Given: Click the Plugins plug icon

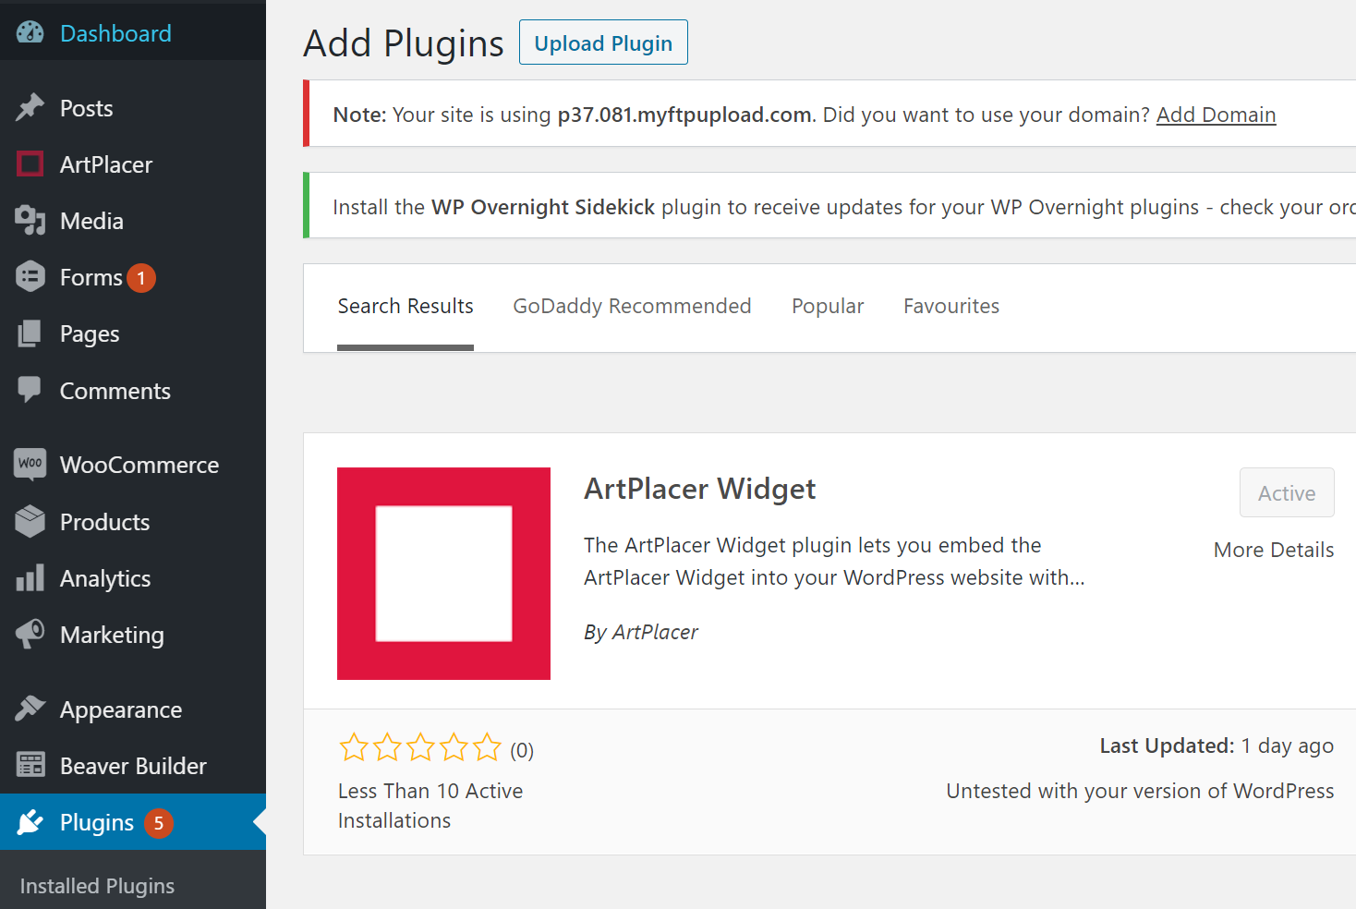Looking at the screenshot, I should point(30,822).
